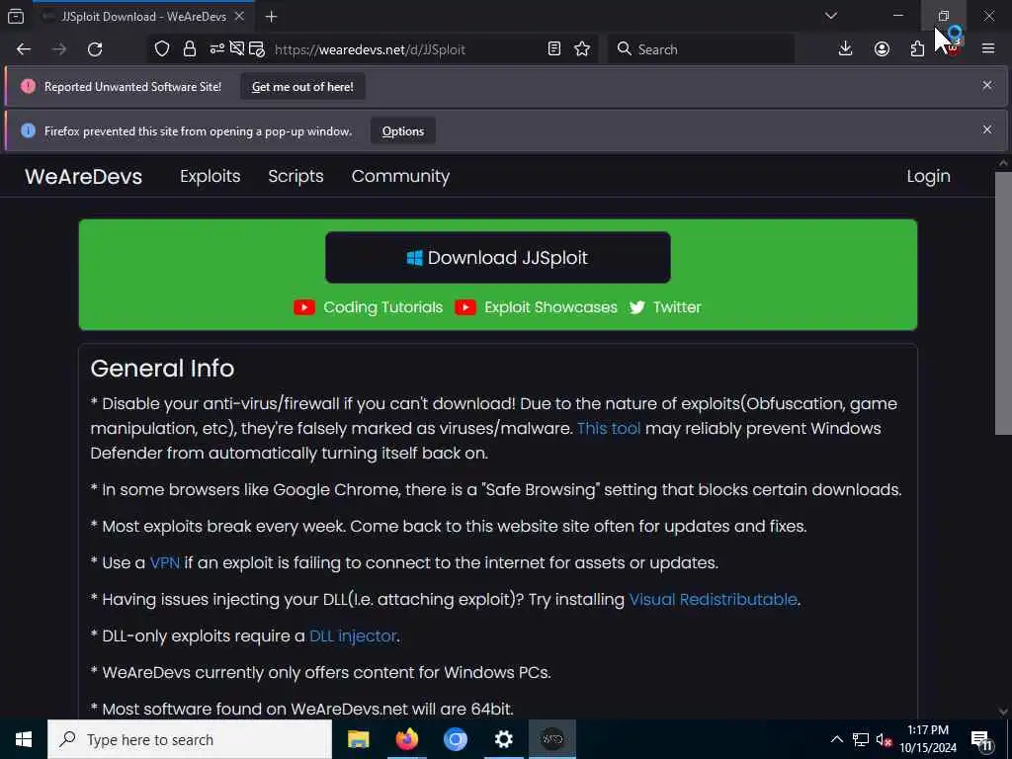This screenshot has width=1012, height=759.
Task: Click the Download JJSploit button
Action: coord(498,258)
